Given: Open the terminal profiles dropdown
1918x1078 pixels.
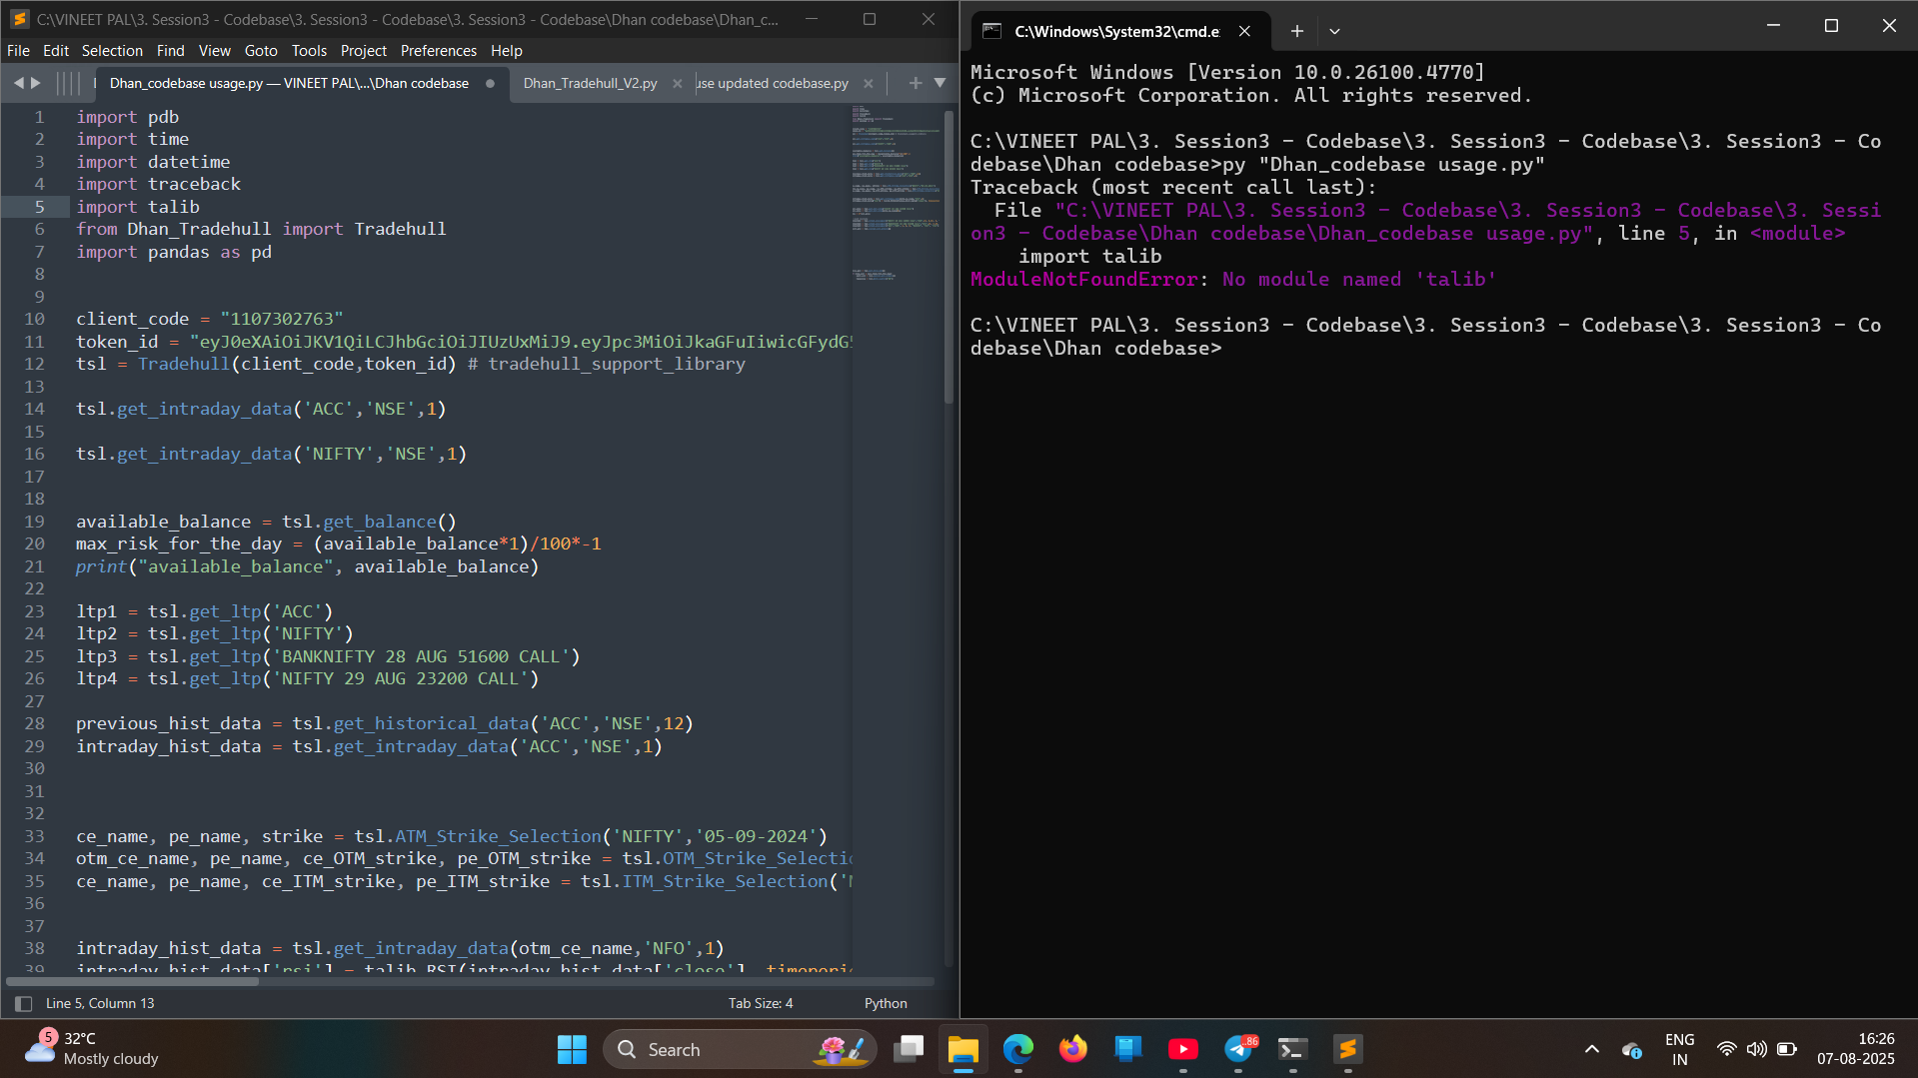Looking at the screenshot, I should (x=1334, y=31).
